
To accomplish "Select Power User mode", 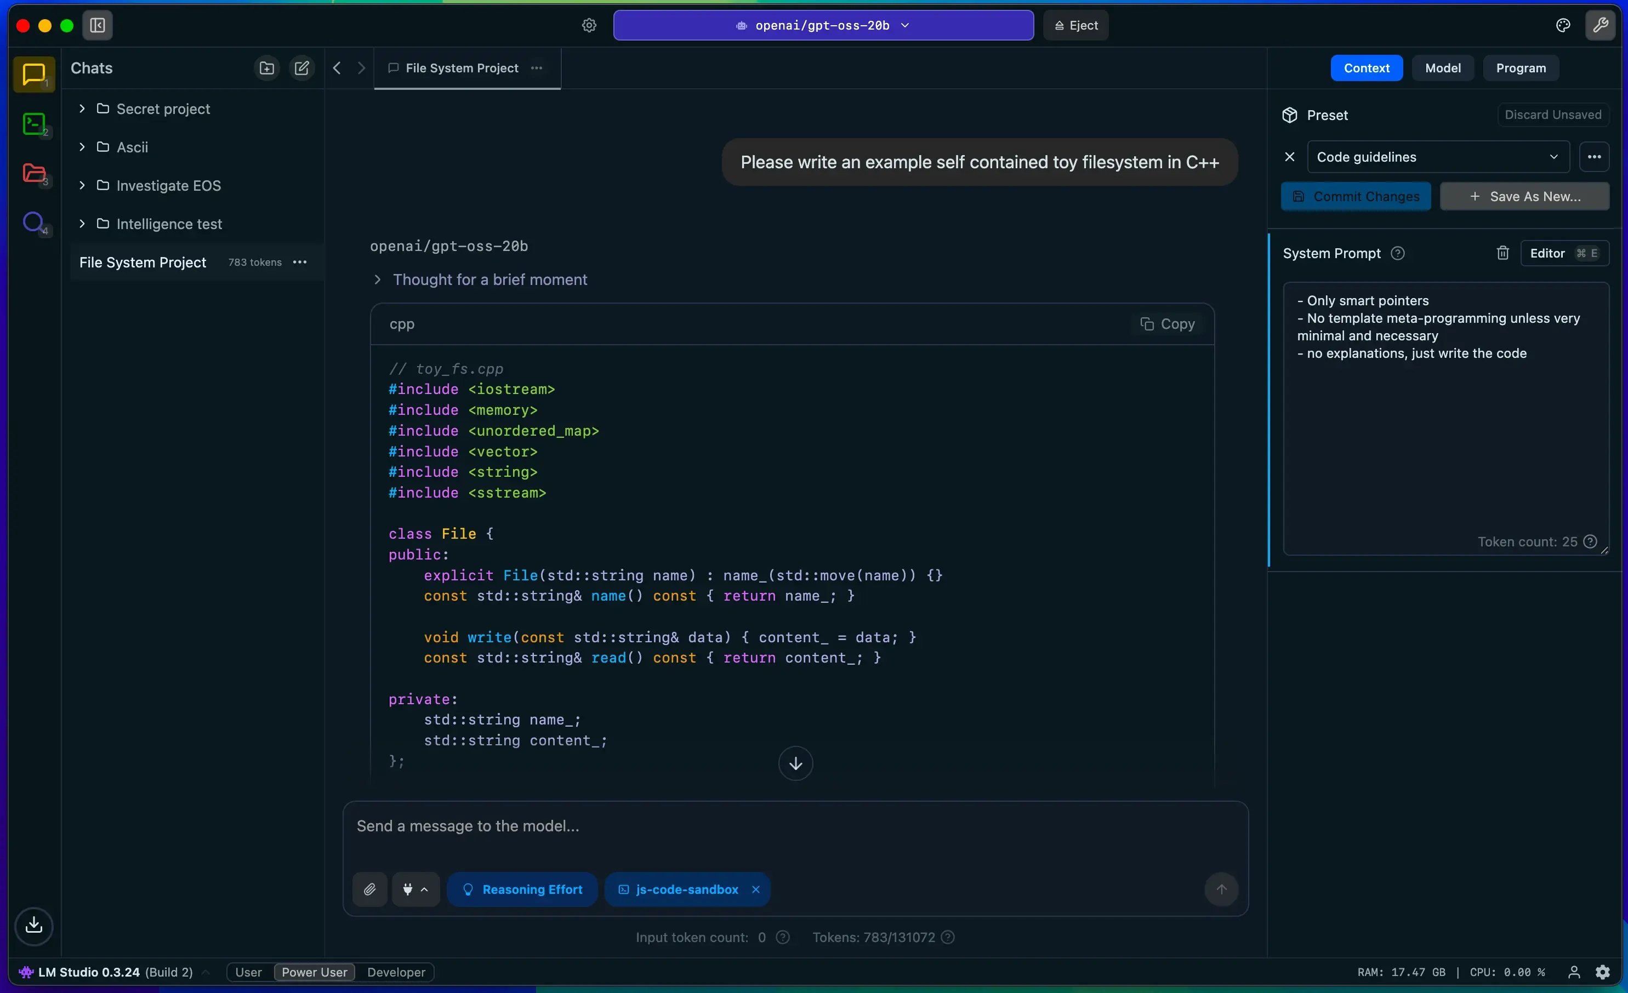I will click(314, 972).
